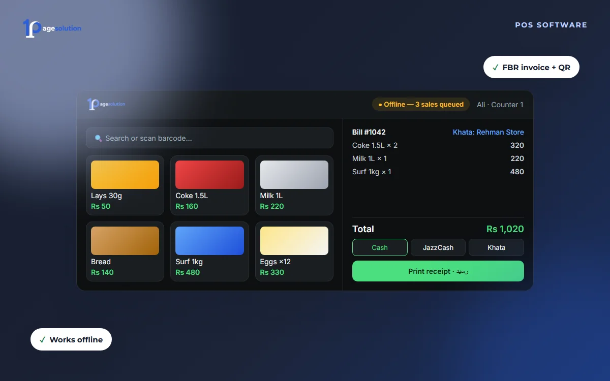Click the POS SOFTWARE header text
The image size is (610, 381).
(551, 25)
